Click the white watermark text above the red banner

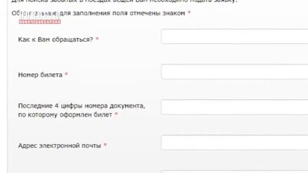tap(39, 16)
